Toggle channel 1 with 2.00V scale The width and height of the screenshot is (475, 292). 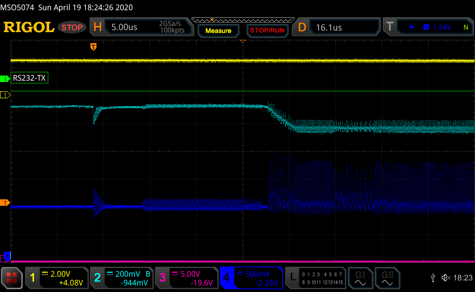[57, 278]
